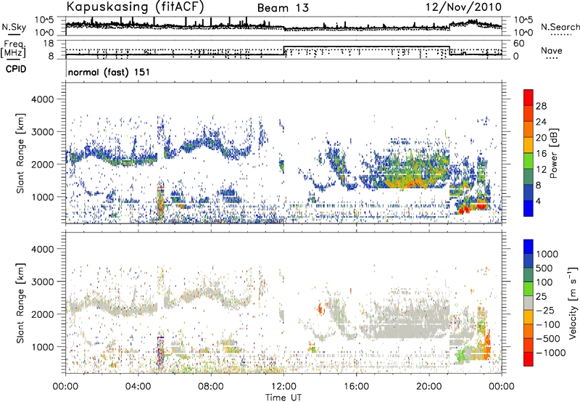Click the 'N.Search' legend label
The image size is (580, 402).
coord(560,27)
